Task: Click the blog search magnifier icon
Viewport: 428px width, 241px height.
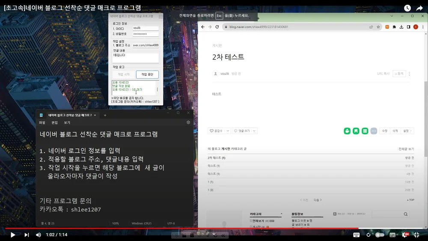Action: (x=406, y=214)
